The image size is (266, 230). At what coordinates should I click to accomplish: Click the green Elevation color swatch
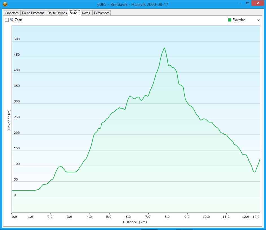[x=230, y=20]
